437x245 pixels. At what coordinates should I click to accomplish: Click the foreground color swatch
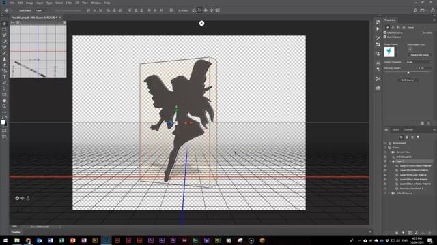coord(3,122)
